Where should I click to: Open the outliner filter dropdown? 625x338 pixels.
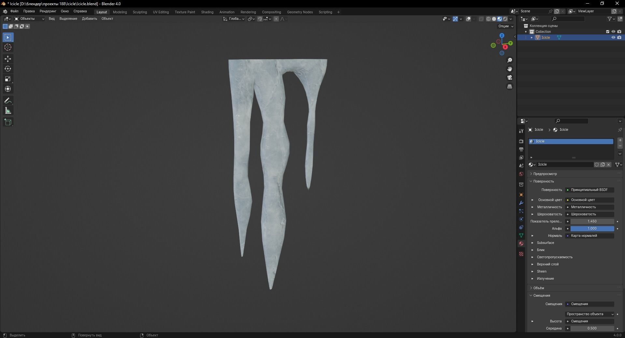[611, 19]
